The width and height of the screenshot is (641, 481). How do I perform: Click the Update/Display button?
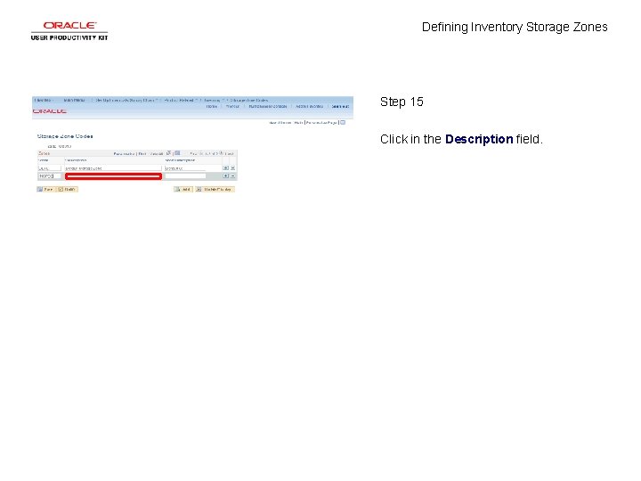coord(215,190)
